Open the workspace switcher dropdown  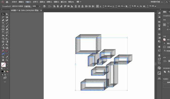pyautogui.click(x=156, y=2)
